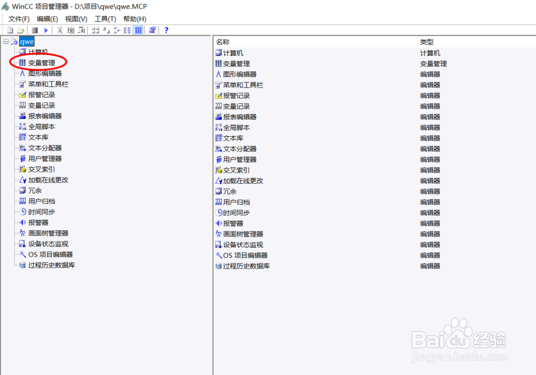The width and height of the screenshot is (536, 375).
Task: Click the Activate runtime play icon
Action: (x=46, y=30)
